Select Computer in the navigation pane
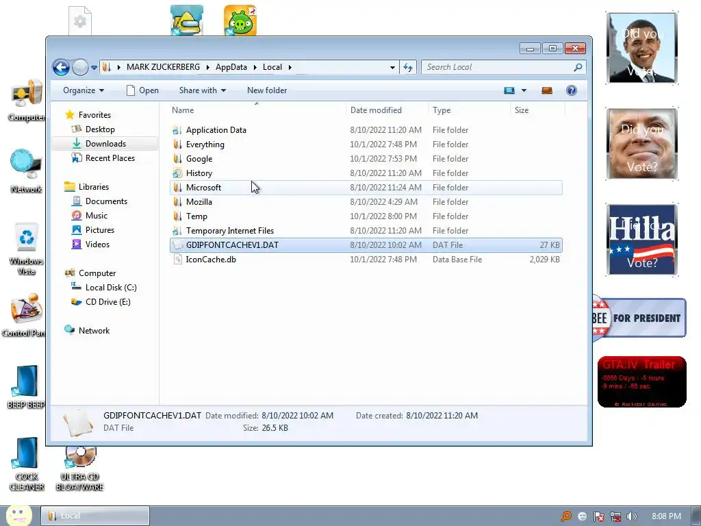This screenshot has width=701, height=526. point(90,273)
